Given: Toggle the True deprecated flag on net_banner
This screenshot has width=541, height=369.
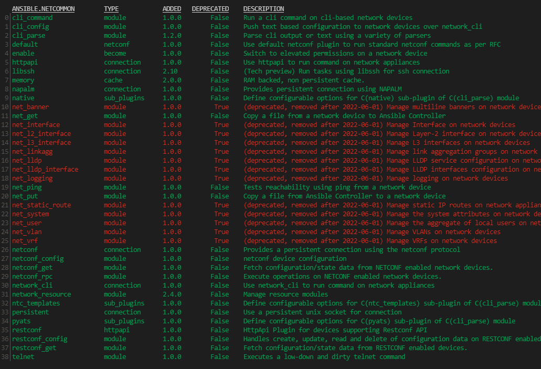Looking at the screenshot, I should (x=221, y=107).
